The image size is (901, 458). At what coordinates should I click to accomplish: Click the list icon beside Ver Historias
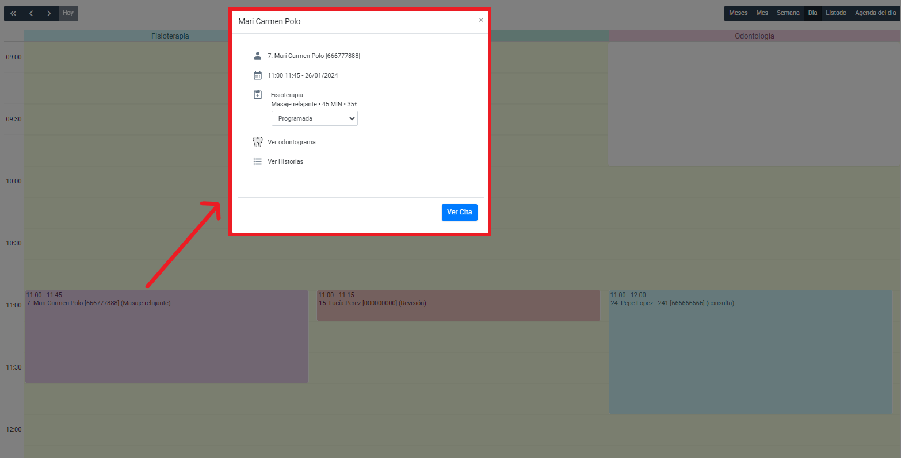click(258, 161)
